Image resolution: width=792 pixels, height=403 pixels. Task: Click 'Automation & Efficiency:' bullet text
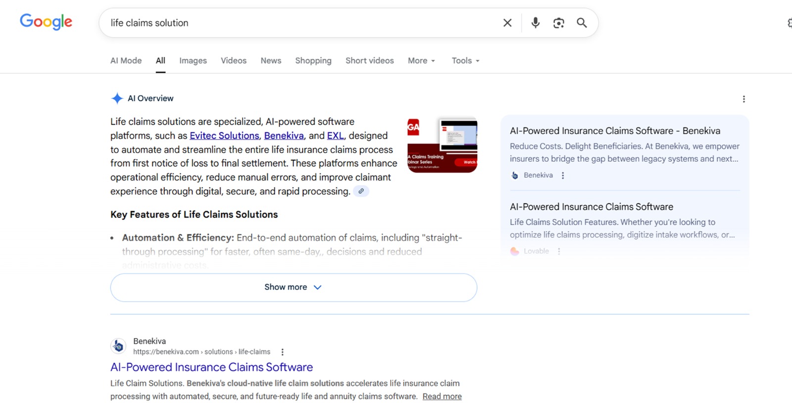[178, 238]
